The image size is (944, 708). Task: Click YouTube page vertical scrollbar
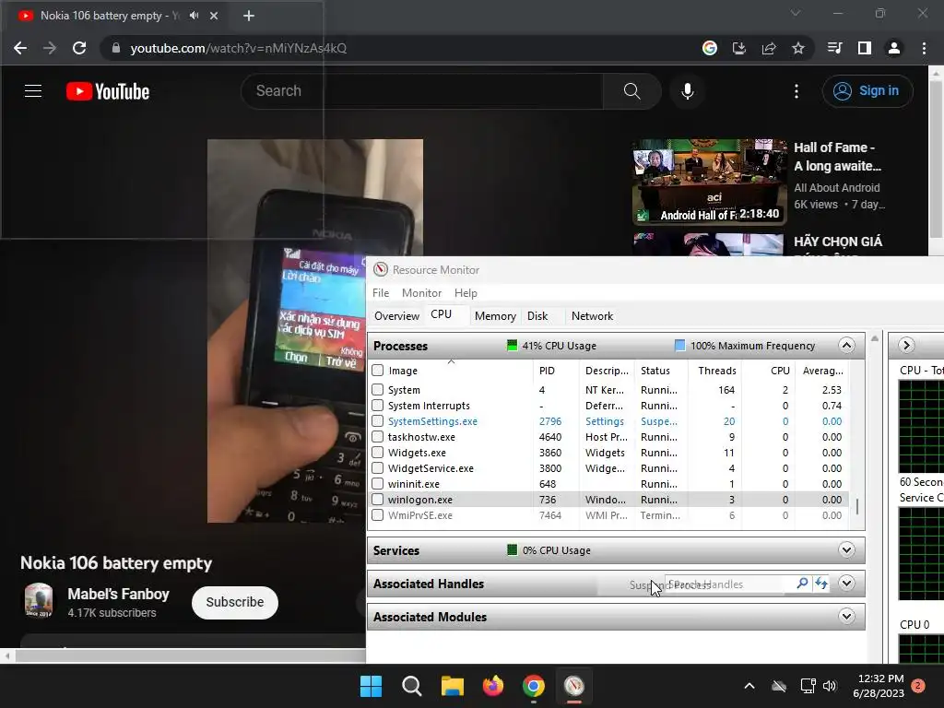937,158
